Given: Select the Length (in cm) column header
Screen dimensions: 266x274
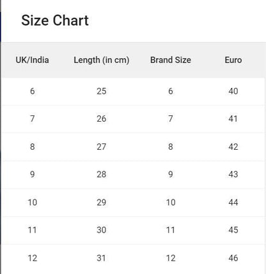Looking at the screenshot, I should [102, 60].
